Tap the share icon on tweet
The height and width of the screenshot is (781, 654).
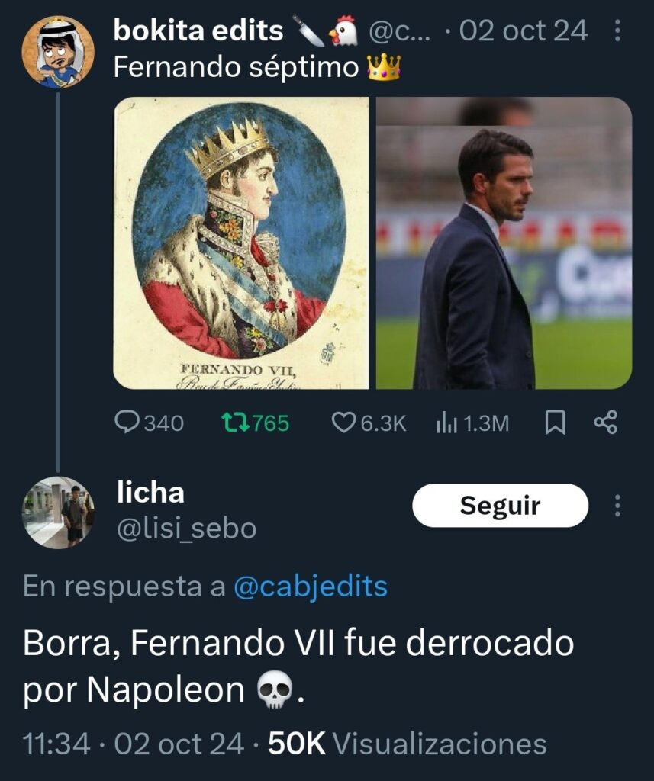point(606,423)
